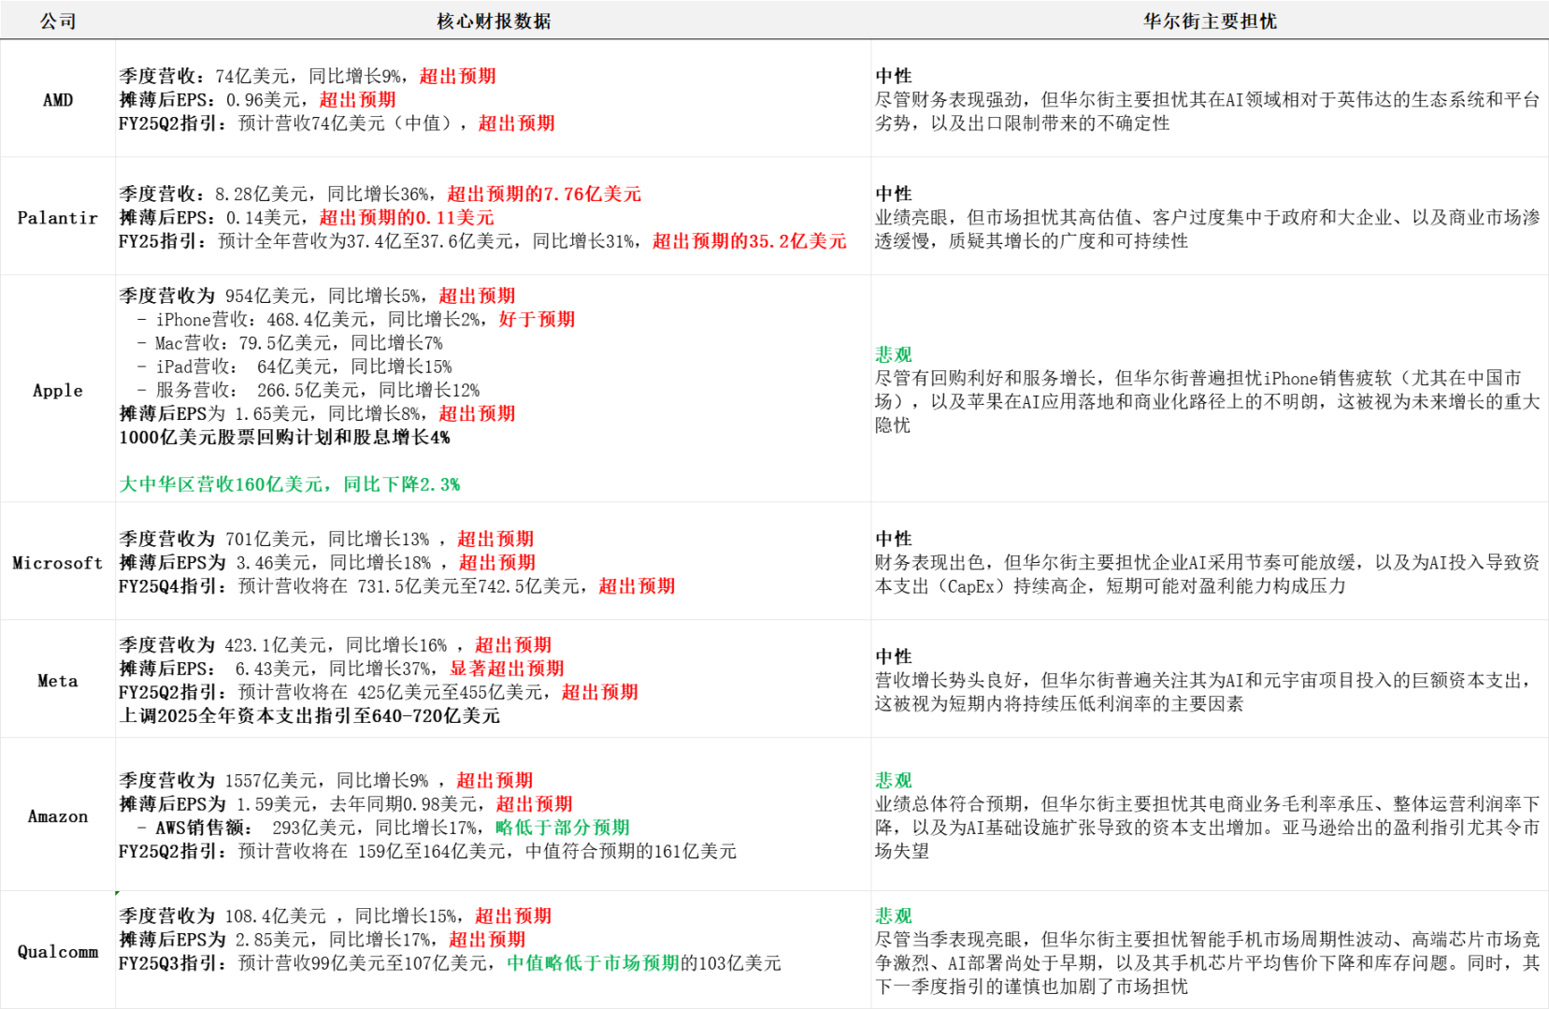Click the red 显著超出预期 label in Meta row

pyautogui.click(x=508, y=668)
